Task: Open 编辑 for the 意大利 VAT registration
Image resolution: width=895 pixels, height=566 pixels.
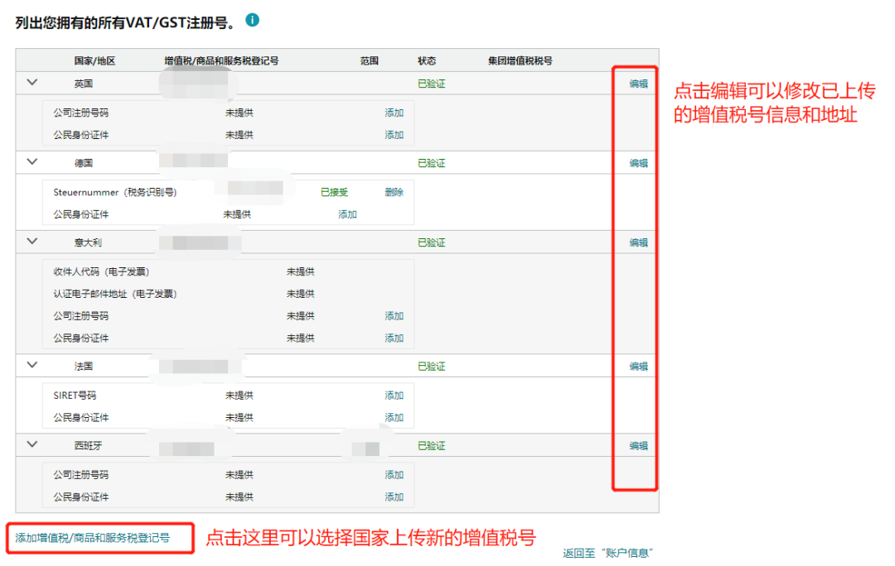Action: (x=636, y=242)
